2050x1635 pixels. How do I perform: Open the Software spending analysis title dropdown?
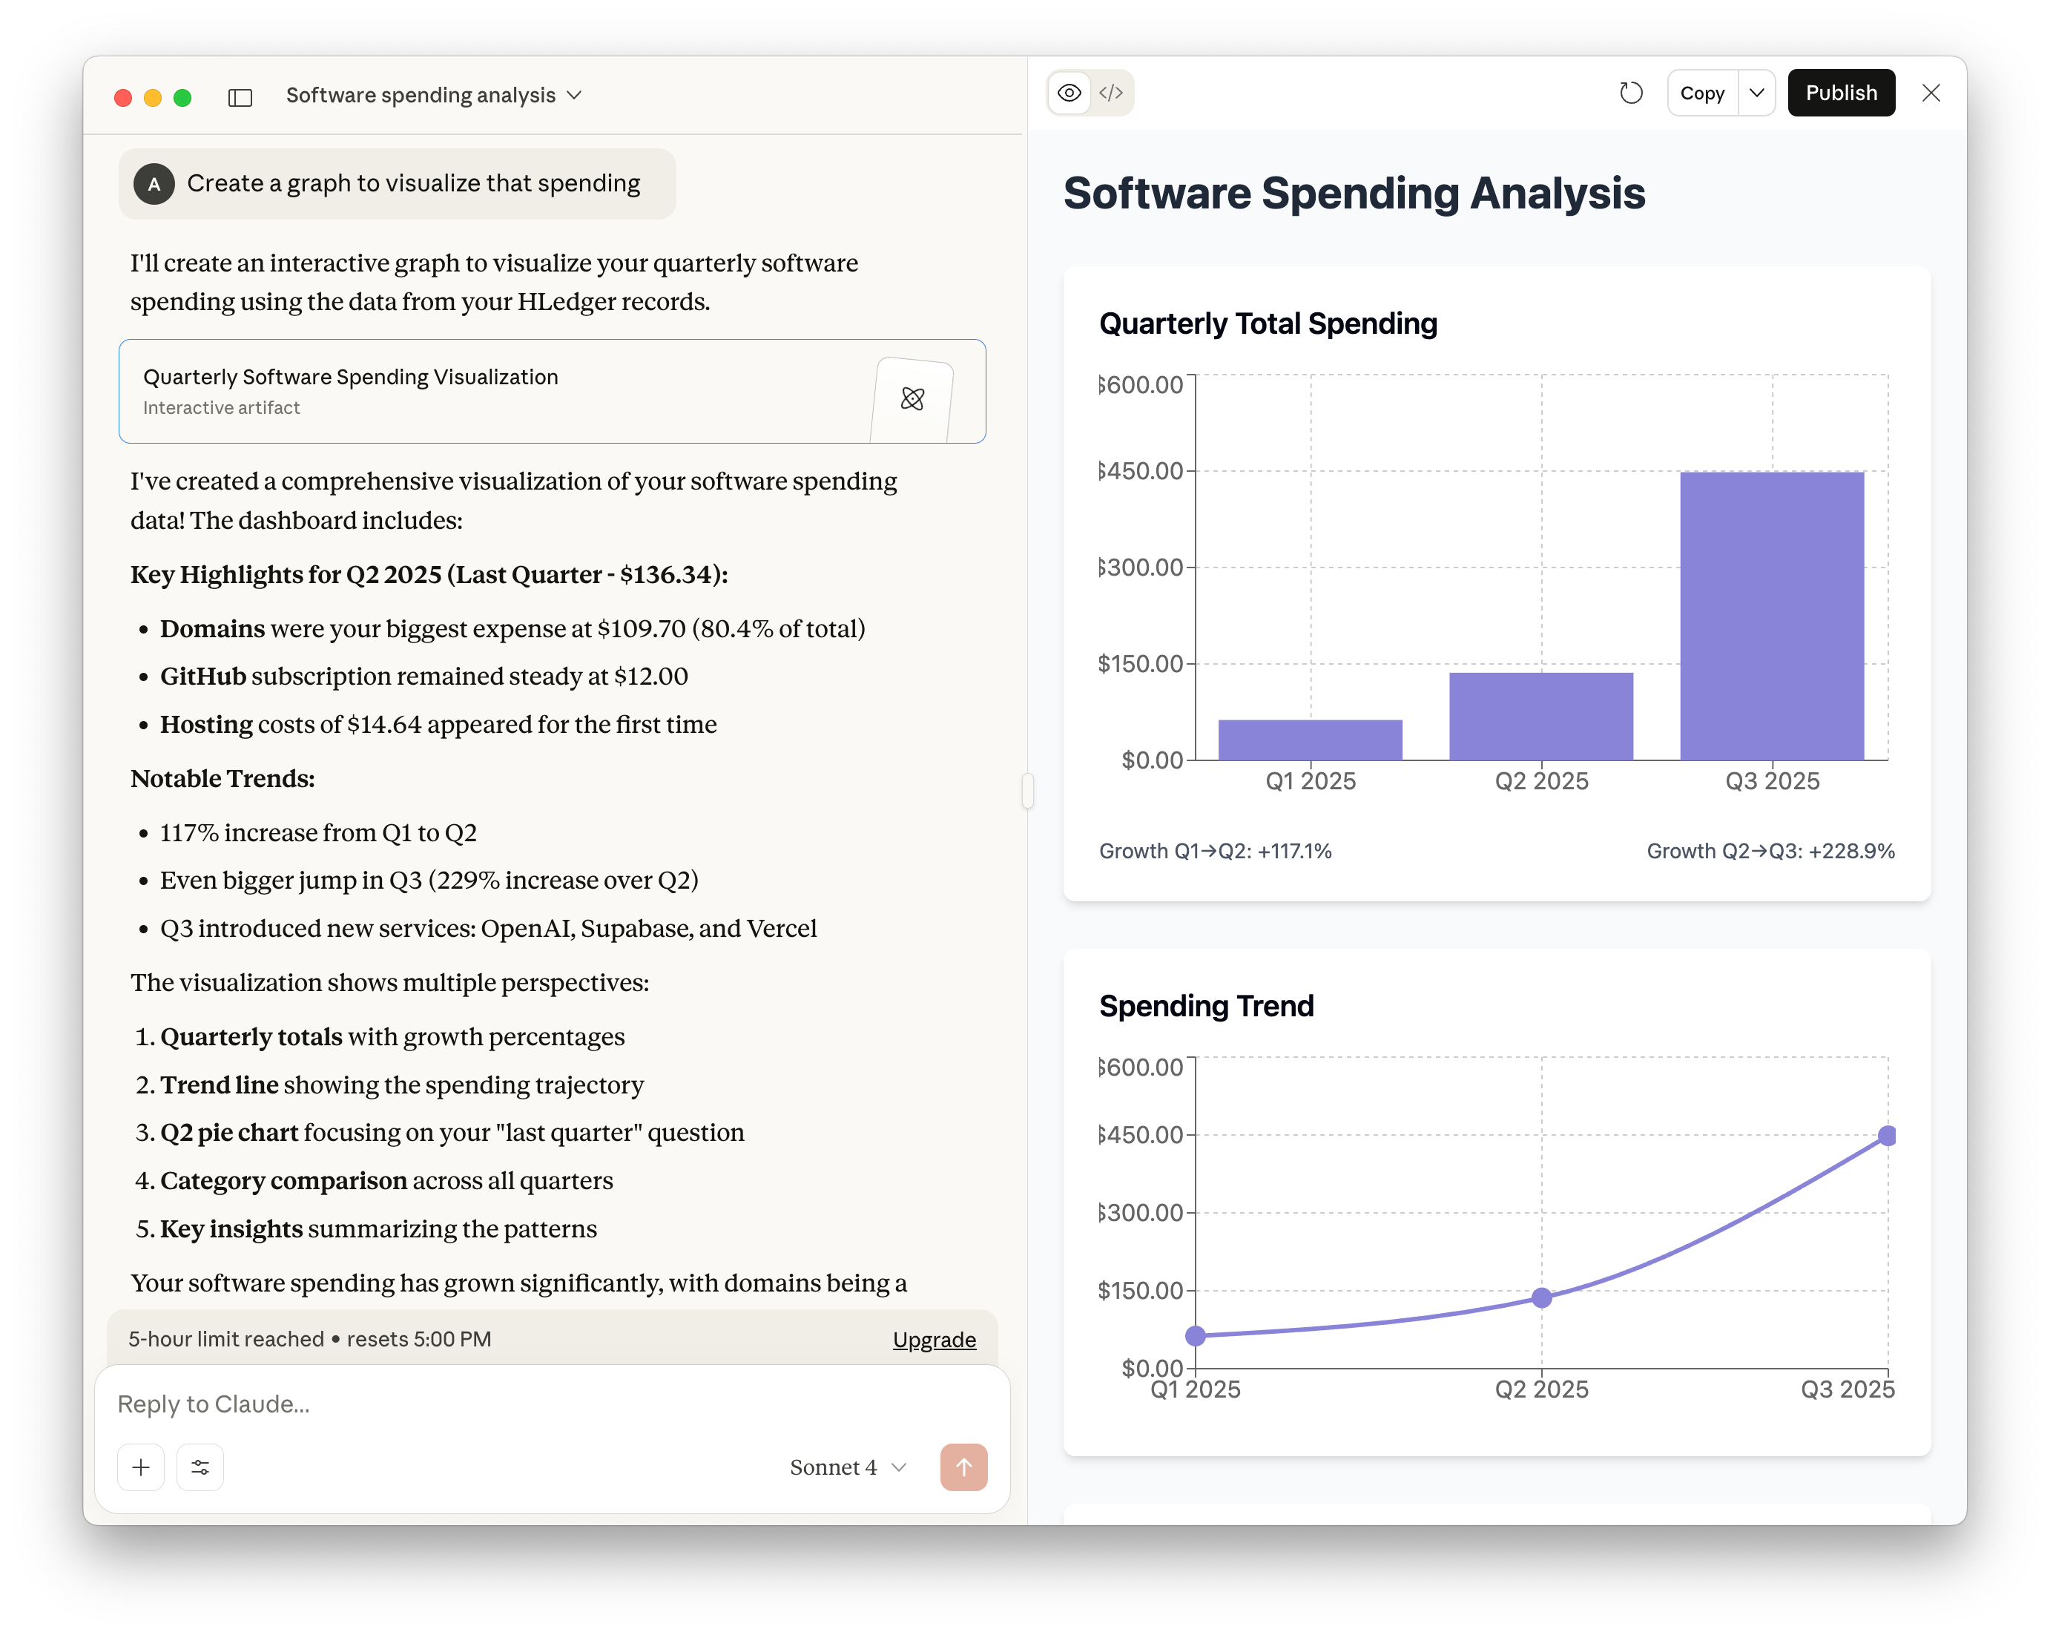[434, 96]
